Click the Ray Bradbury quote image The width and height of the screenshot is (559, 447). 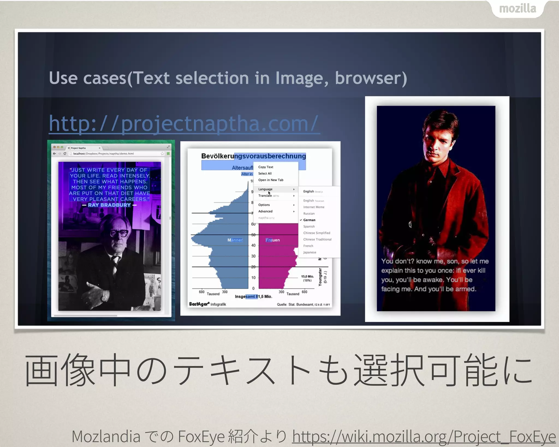click(x=109, y=236)
